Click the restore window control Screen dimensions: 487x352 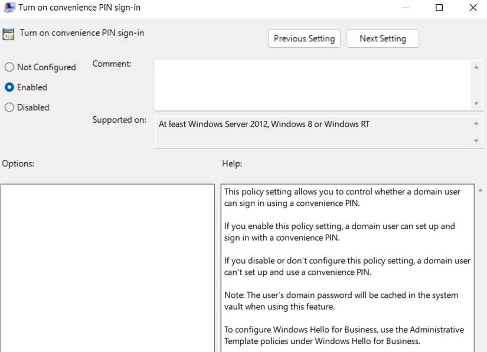439,8
